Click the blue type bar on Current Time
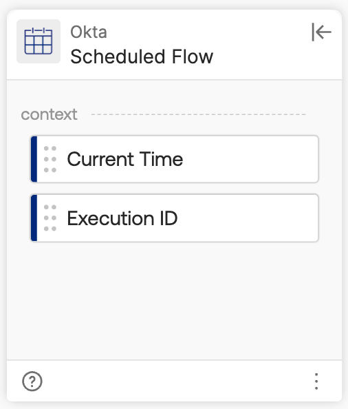Screen dimensions: 348x409 point(34,159)
